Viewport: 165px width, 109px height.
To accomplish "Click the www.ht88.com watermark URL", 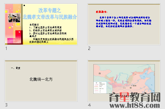I will coord(135,105).
